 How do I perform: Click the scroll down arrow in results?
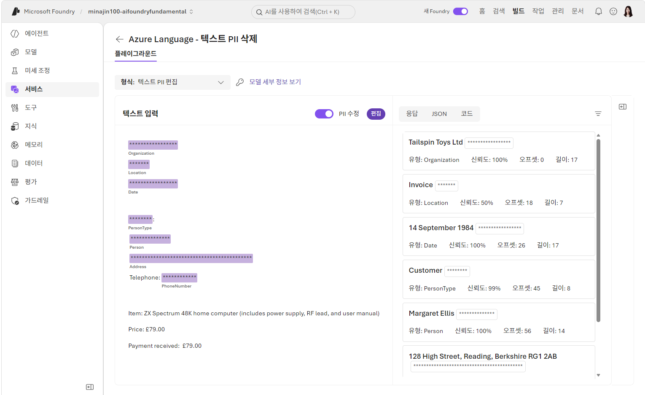(x=598, y=375)
